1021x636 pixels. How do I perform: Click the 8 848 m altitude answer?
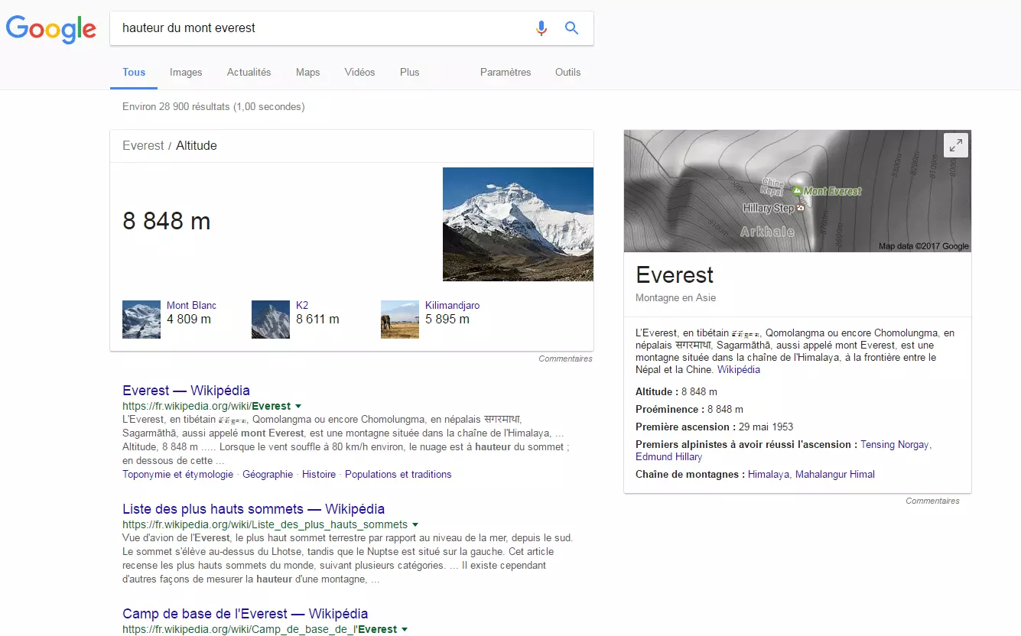coord(167,221)
